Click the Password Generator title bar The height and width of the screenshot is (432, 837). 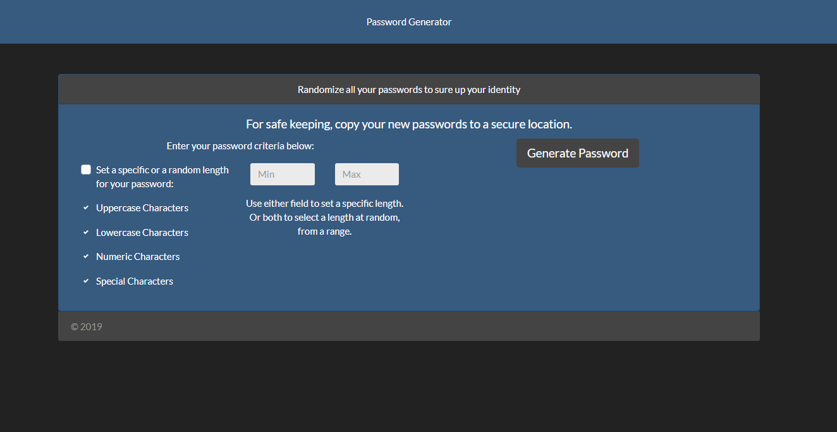click(x=409, y=22)
